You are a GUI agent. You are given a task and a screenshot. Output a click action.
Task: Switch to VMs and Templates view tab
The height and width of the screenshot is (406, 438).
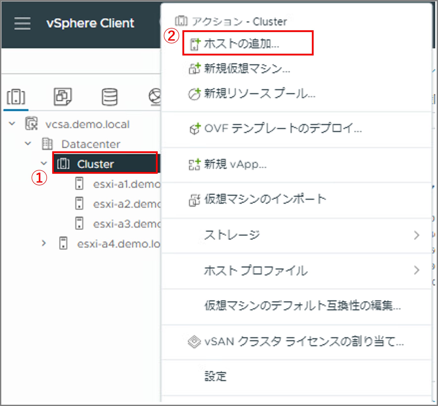pos(63,97)
